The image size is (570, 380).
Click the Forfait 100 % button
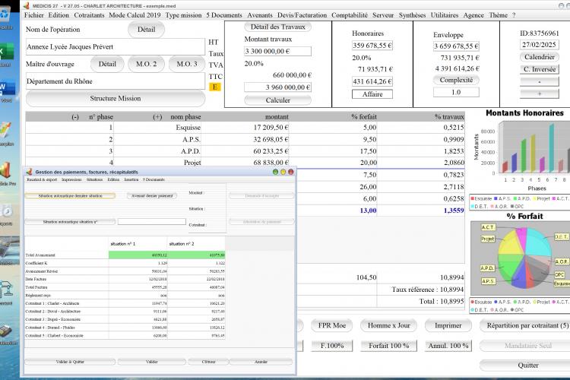click(x=388, y=346)
